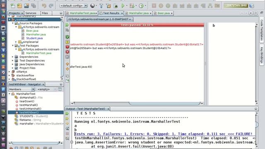
Task: Switch to the Services tab
Action: point(31,13)
